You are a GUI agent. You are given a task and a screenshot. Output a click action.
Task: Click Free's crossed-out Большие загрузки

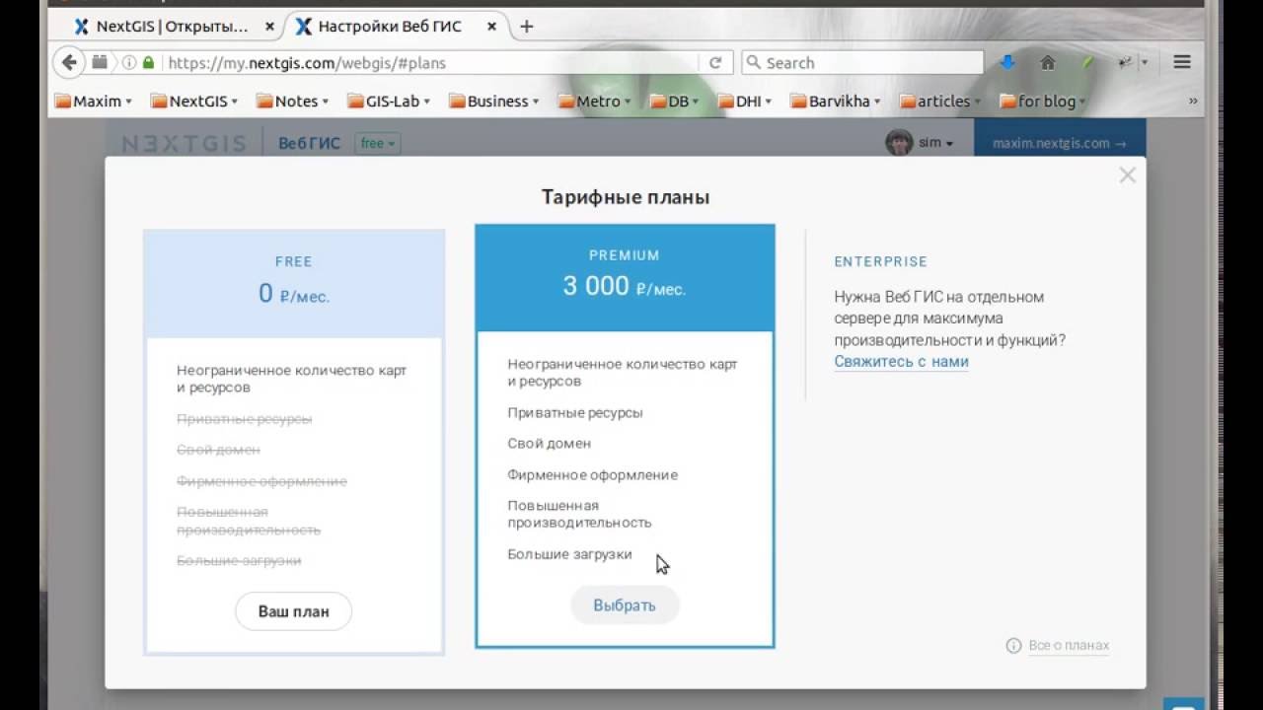click(239, 560)
